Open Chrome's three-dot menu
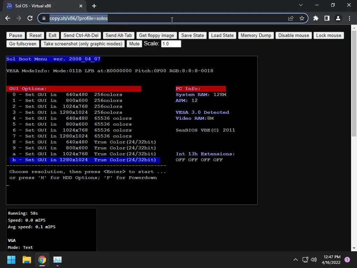 click(x=349, y=18)
